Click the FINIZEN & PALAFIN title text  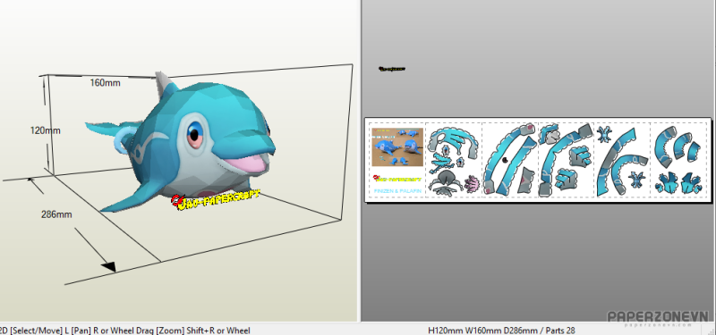point(397,191)
